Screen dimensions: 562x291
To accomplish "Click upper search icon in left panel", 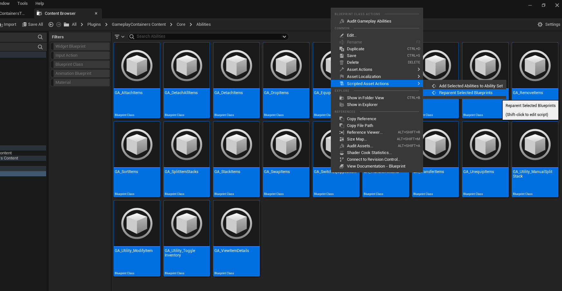I will point(40,37).
